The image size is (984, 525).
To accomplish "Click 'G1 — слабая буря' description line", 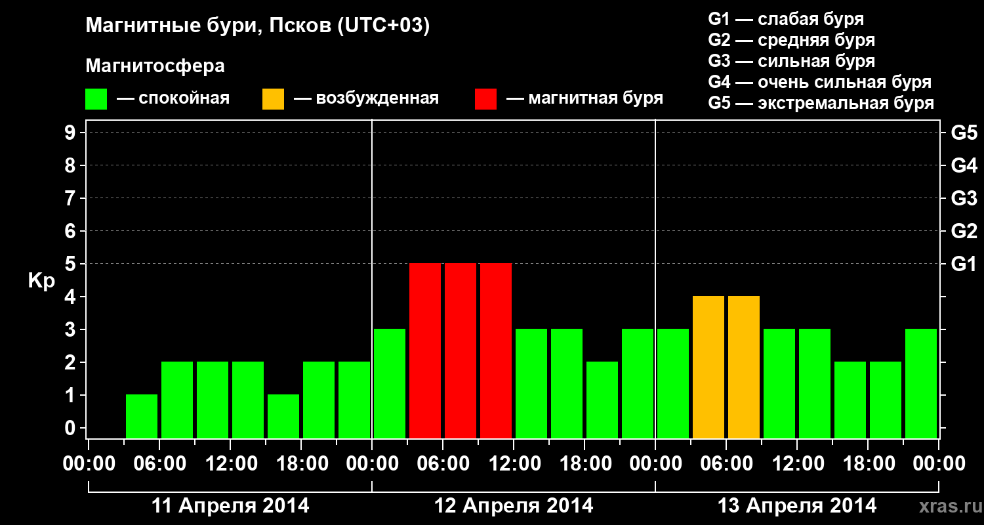I will click(x=786, y=18).
